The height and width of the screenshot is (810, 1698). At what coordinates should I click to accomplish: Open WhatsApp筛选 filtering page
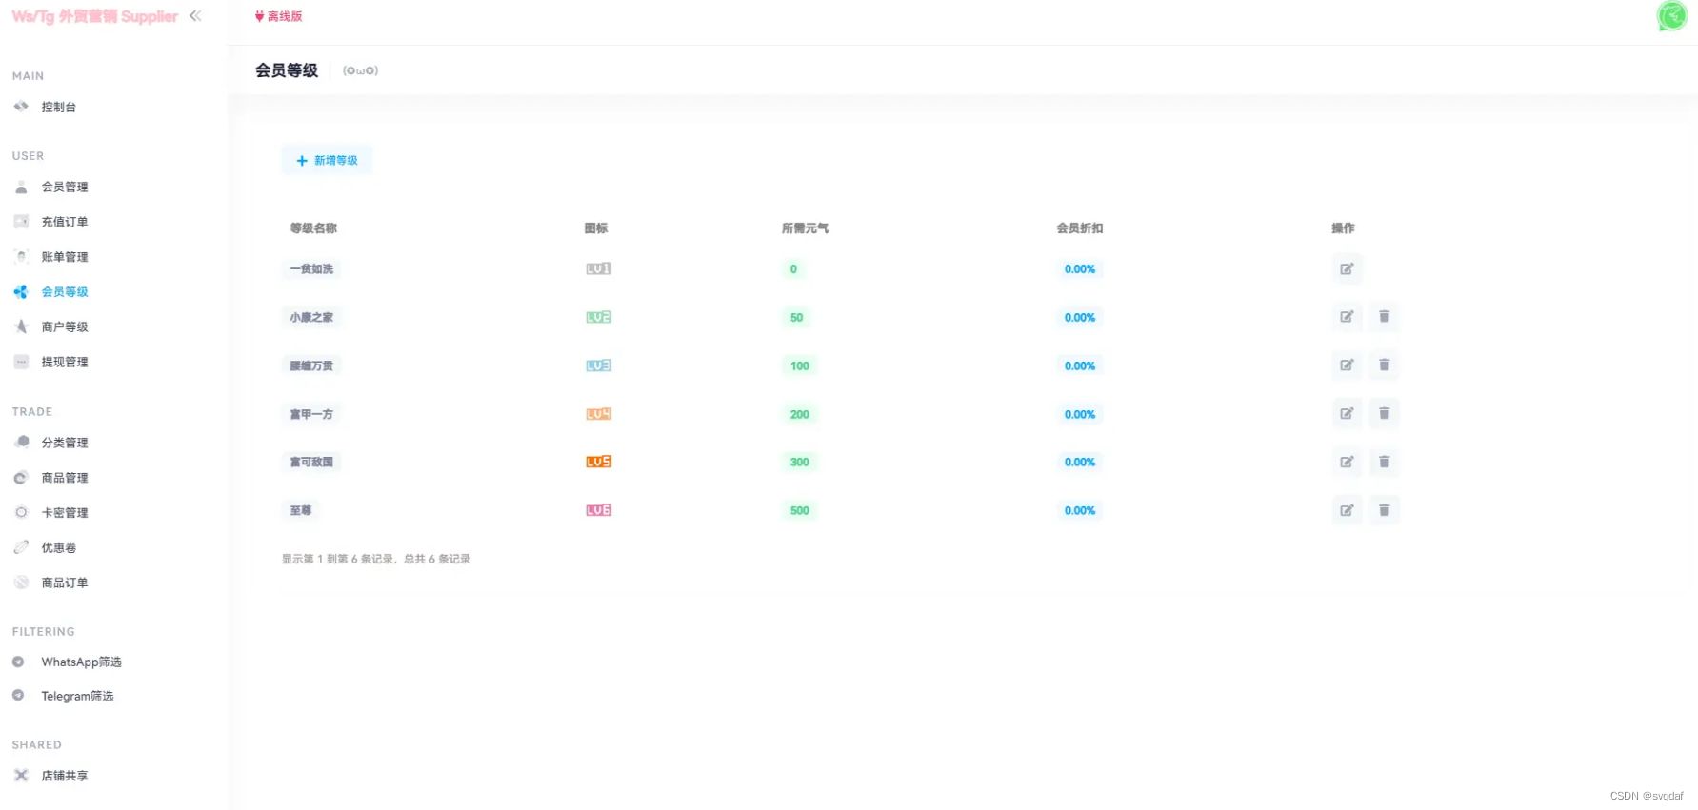coord(81,662)
